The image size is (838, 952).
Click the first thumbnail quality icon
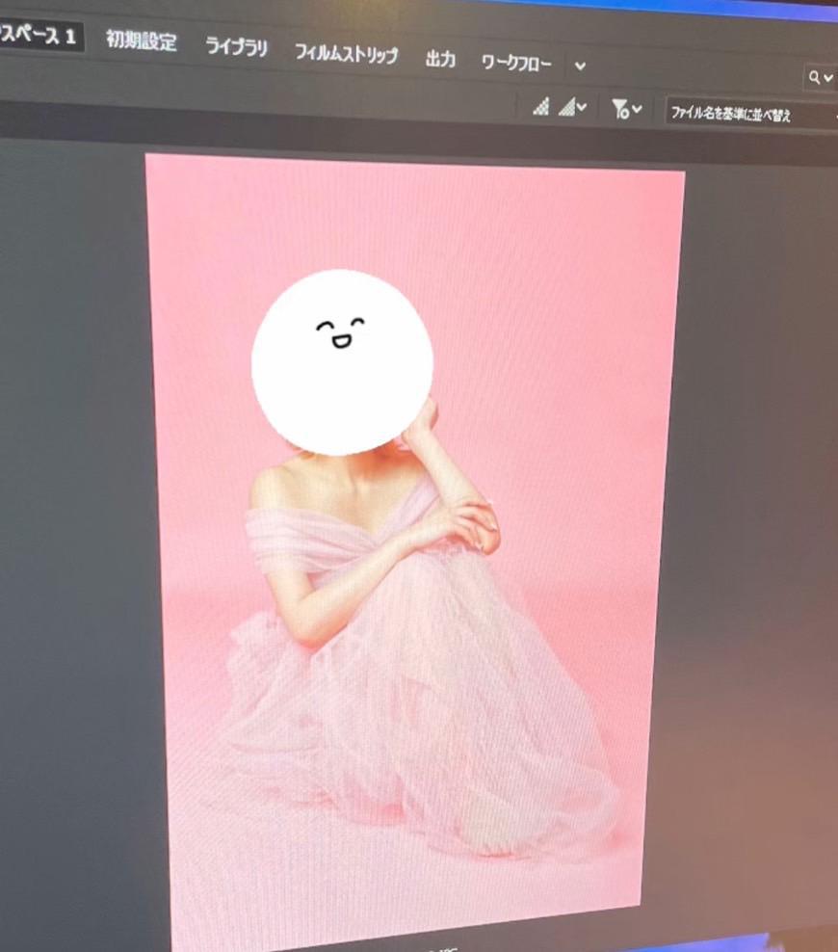[540, 108]
